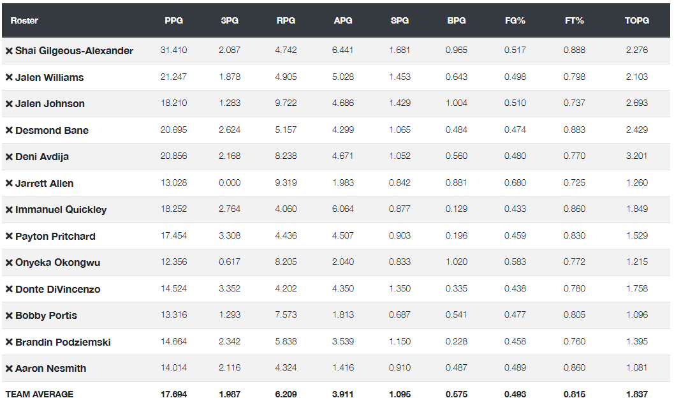The image size is (674, 412).
Task: Delete Desmond Bane via the X icon
Action: [9, 130]
